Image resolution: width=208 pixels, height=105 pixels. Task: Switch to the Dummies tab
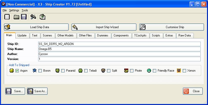coord(103,35)
